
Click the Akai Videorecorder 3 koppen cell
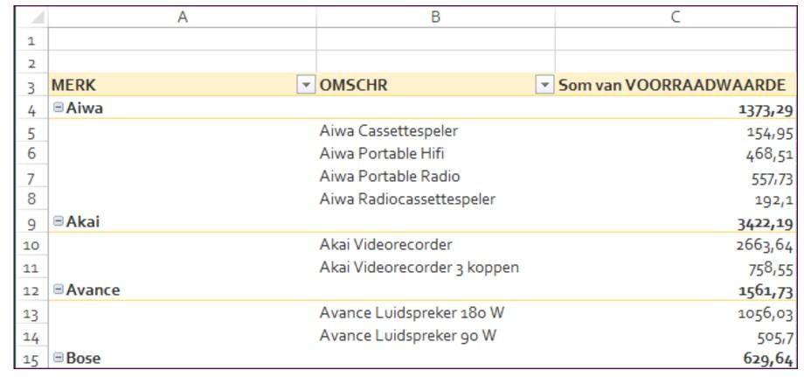pyautogui.click(x=419, y=268)
